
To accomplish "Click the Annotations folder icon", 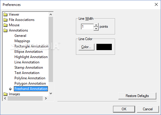I will [5, 30].
